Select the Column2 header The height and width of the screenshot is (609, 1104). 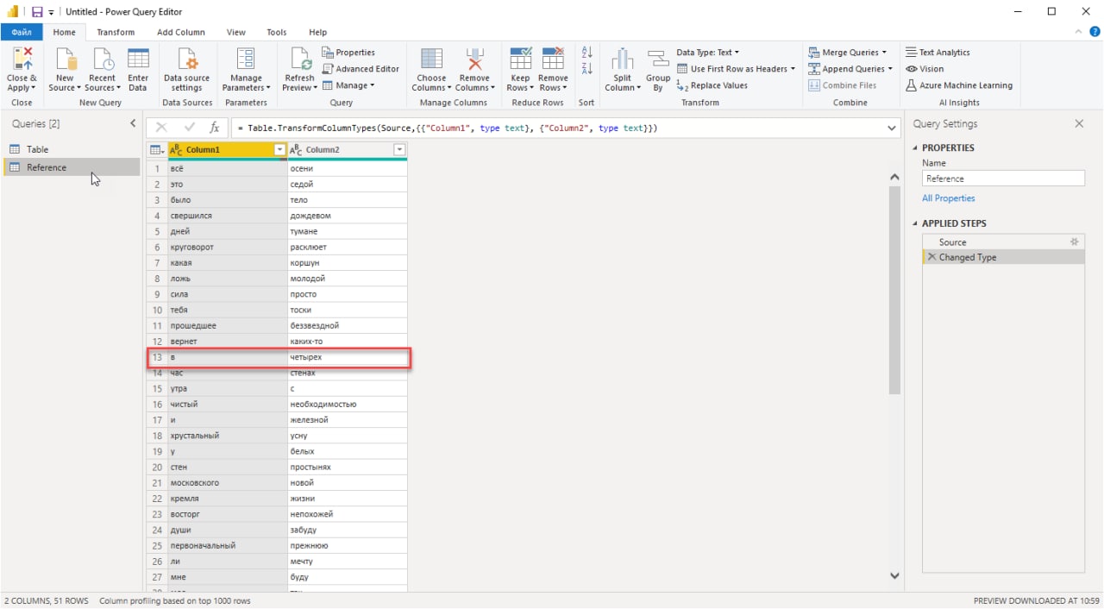(x=348, y=150)
